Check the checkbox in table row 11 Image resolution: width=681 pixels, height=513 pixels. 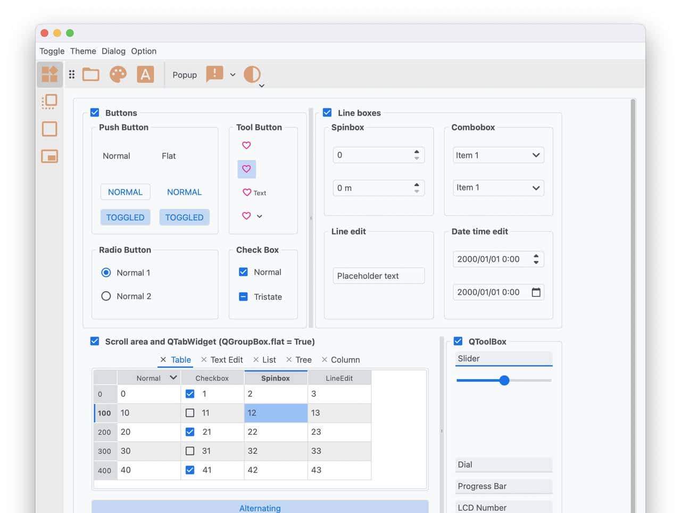[x=190, y=413]
